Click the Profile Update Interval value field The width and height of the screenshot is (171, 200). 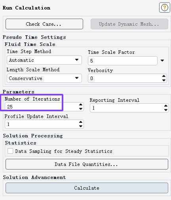click(x=42, y=124)
